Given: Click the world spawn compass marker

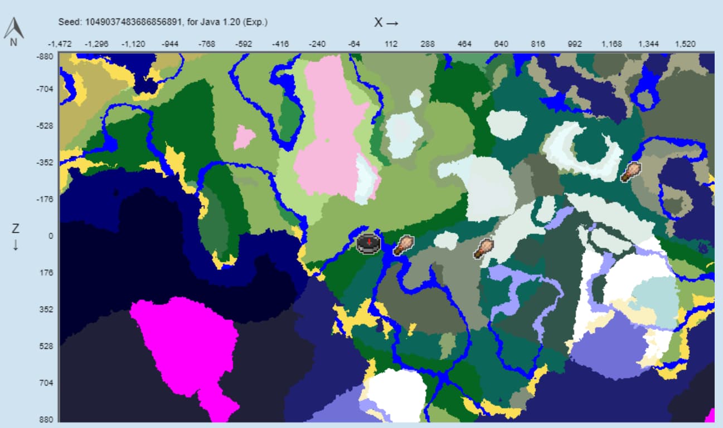Looking at the screenshot, I should click(368, 243).
